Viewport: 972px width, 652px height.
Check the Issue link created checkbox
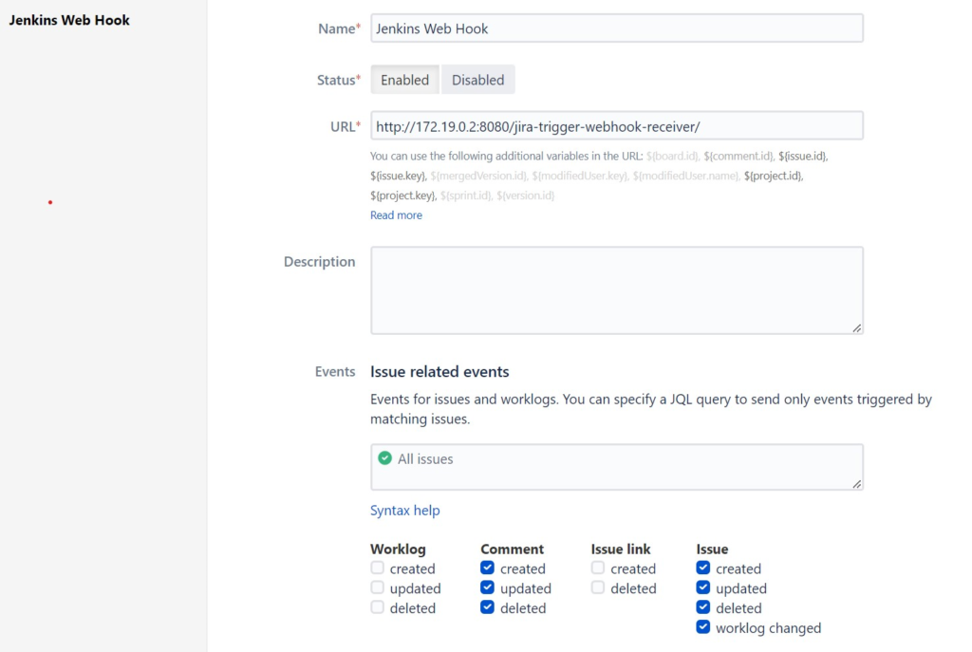[x=598, y=568]
